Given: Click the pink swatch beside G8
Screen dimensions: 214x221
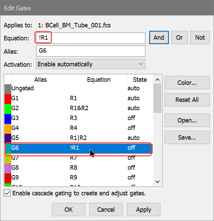Looking at the screenshot, I should 8,168.
